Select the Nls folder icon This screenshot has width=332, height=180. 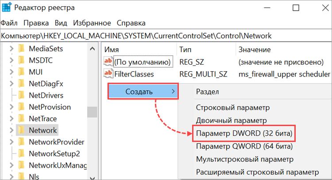[21, 176]
